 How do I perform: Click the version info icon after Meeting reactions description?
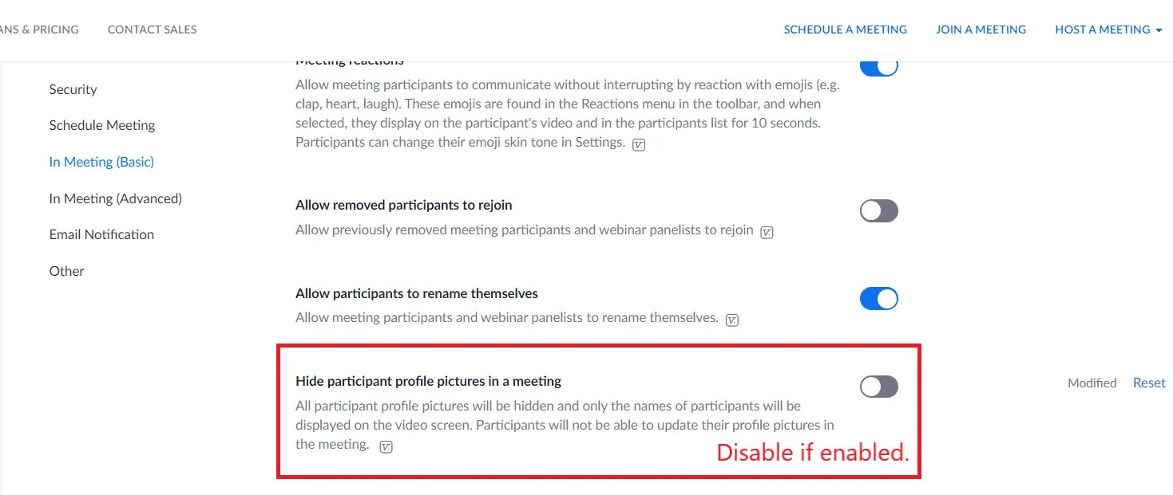pos(639,145)
